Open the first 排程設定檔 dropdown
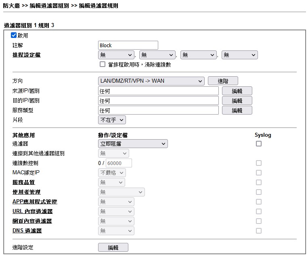The image size is (308, 257). click(116, 55)
